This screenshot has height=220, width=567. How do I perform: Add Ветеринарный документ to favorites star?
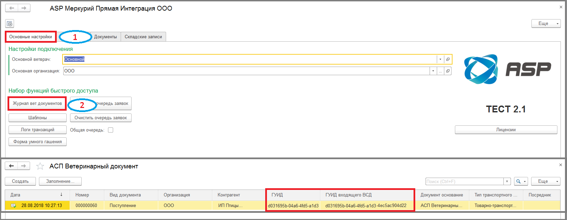click(40, 166)
